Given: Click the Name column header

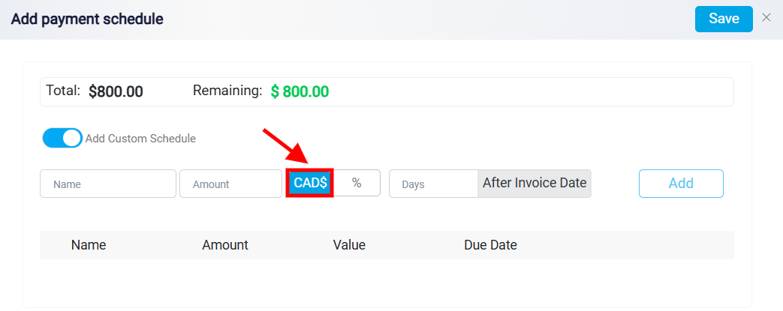Looking at the screenshot, I should [x=89, y=245].
